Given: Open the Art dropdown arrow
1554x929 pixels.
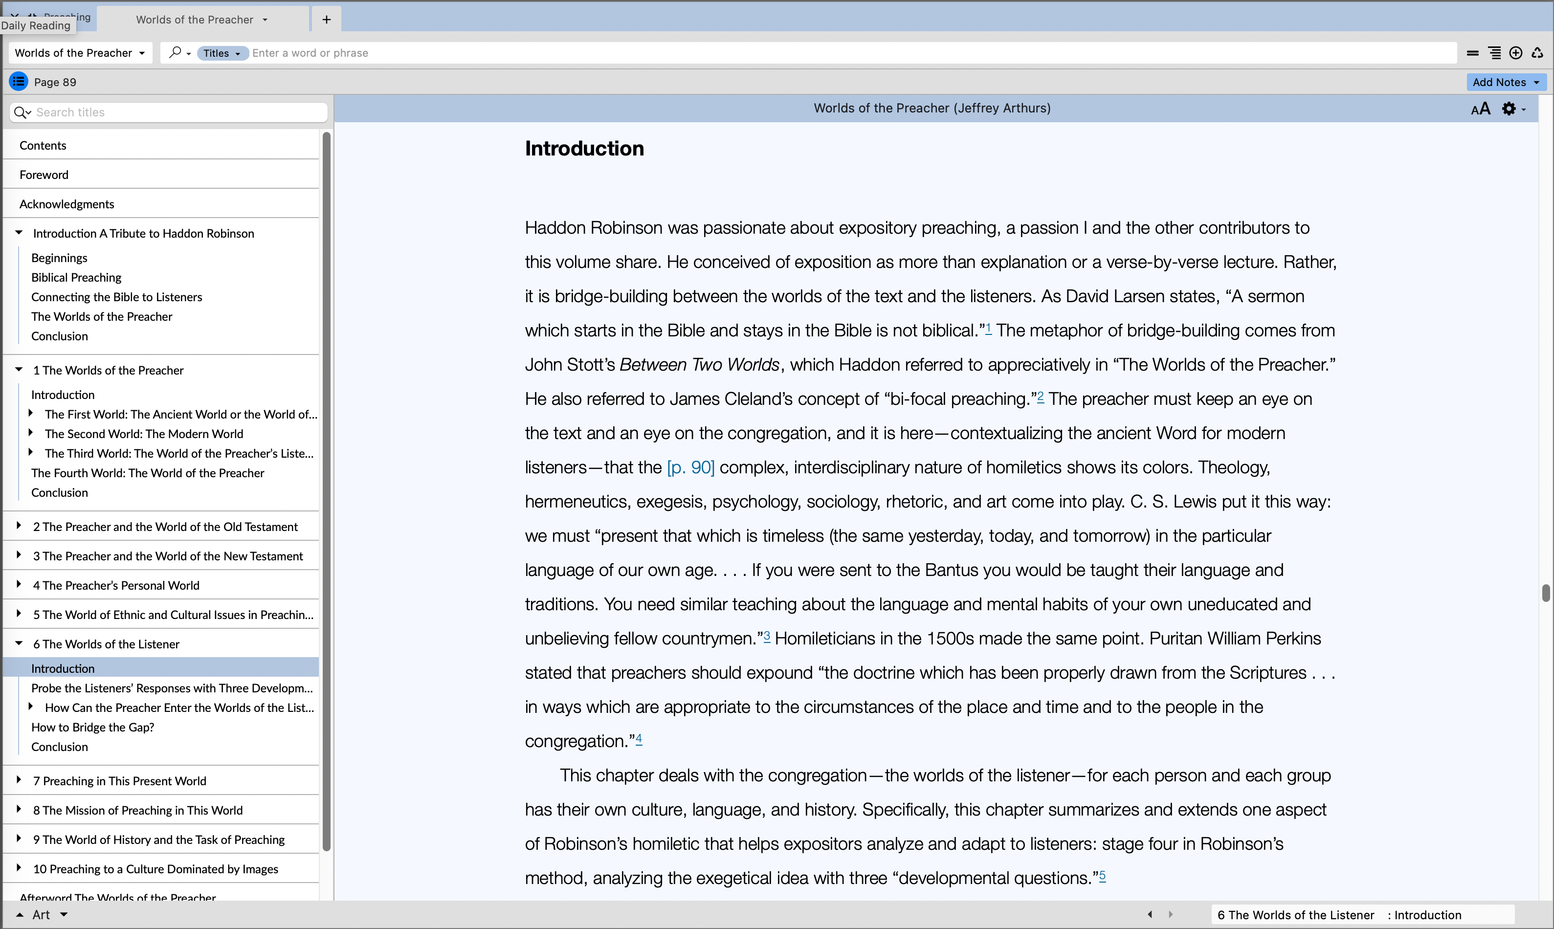Looking at the screenshot, I should point(64,915).
